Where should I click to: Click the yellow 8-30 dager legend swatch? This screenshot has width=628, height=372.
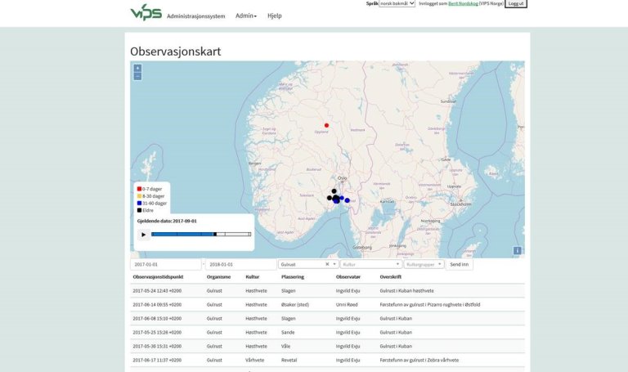(x=139, y=195)
